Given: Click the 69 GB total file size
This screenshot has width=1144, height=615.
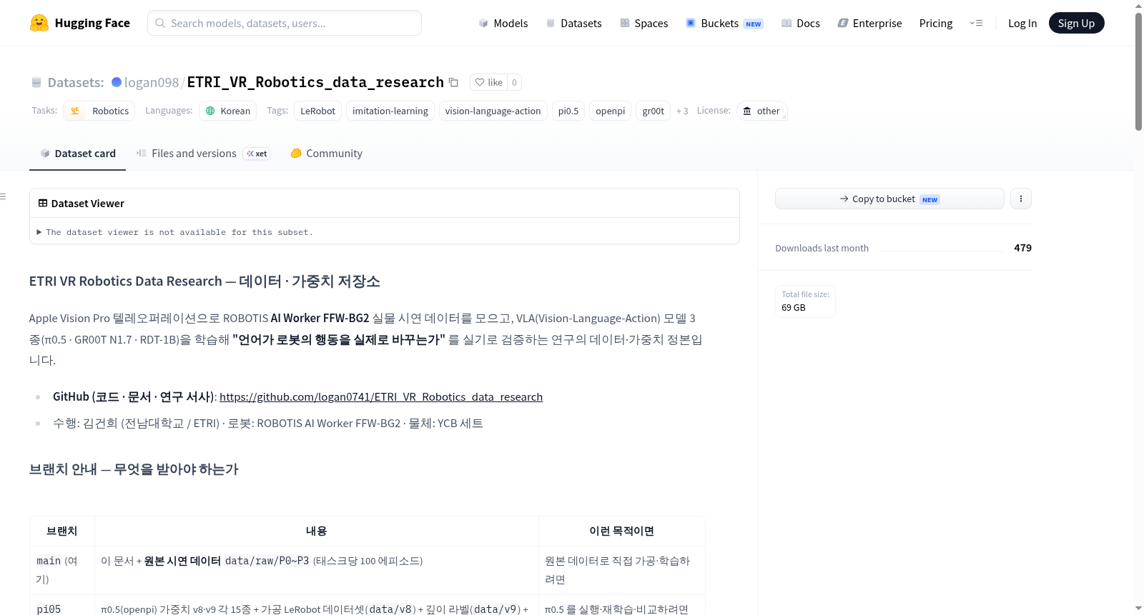Looking at the screenshot, I should [x=794, y=307].
